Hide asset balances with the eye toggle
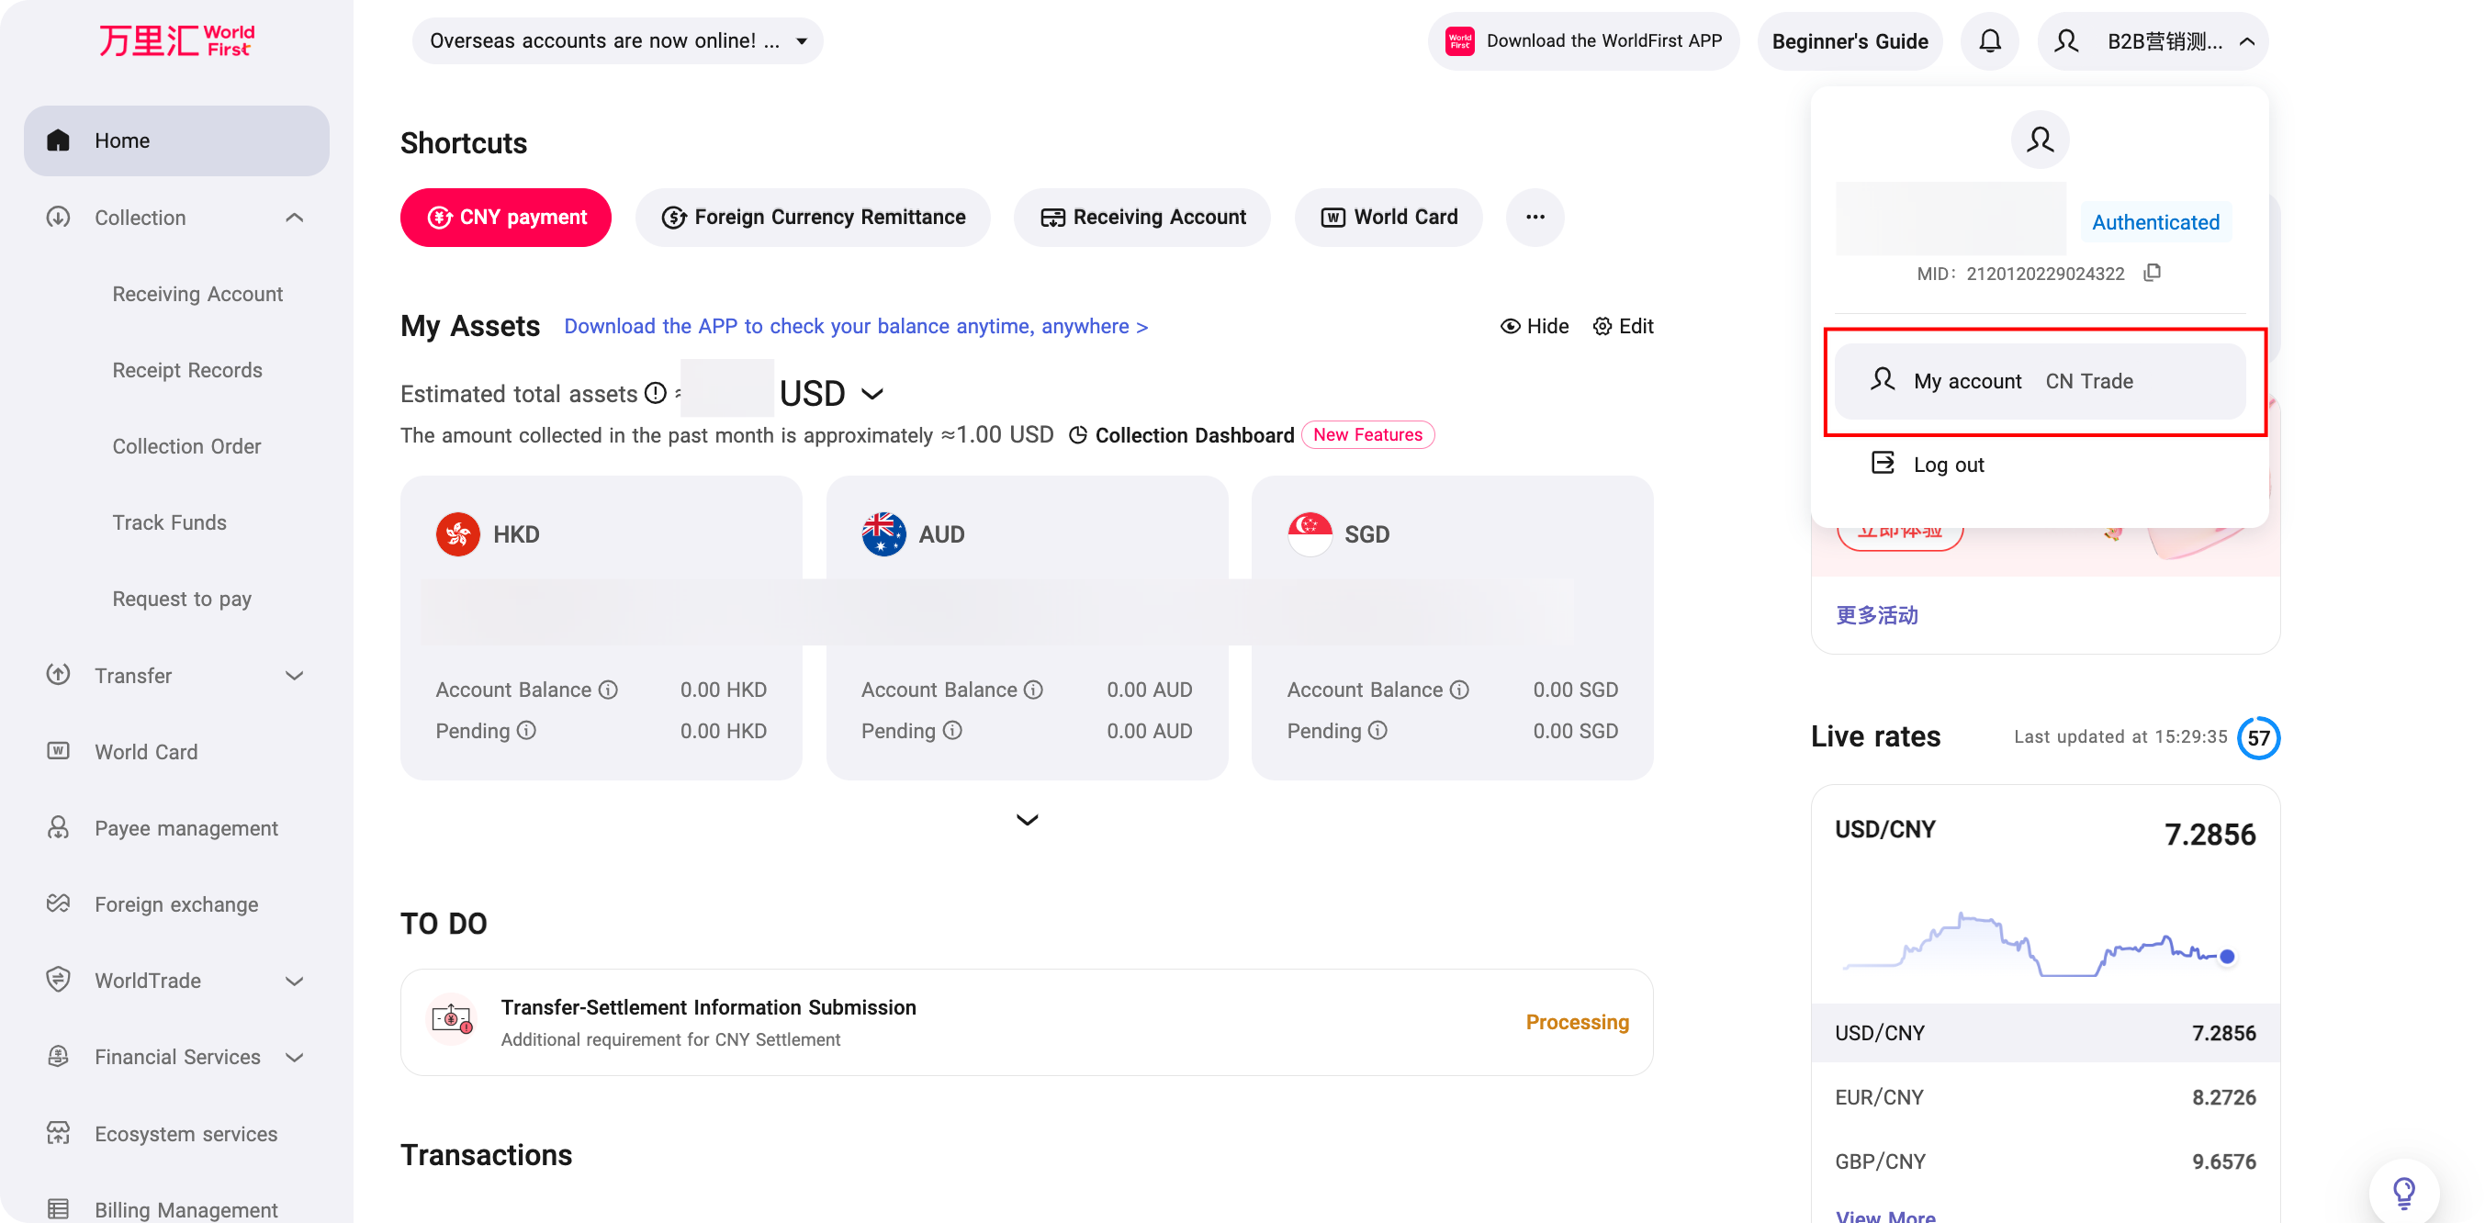Screen dimensions: 2485x1223 pos(1534,326)
